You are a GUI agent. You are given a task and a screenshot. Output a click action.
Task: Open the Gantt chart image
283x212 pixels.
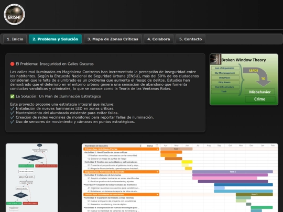click(180, 178)
